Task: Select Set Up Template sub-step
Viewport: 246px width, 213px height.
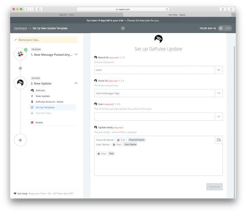Action: (x=53, y=107)
